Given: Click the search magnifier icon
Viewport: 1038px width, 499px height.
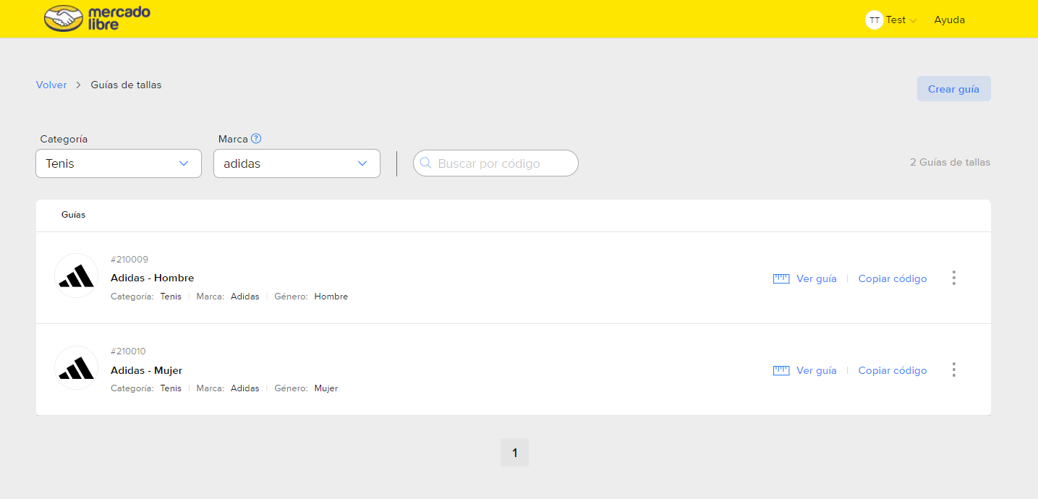Looking at the screenshot, I should click(426, 163).
